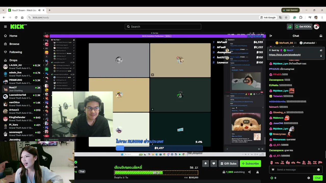Open the Kick wallet icon beside Get KICKs

coord(290,27)
